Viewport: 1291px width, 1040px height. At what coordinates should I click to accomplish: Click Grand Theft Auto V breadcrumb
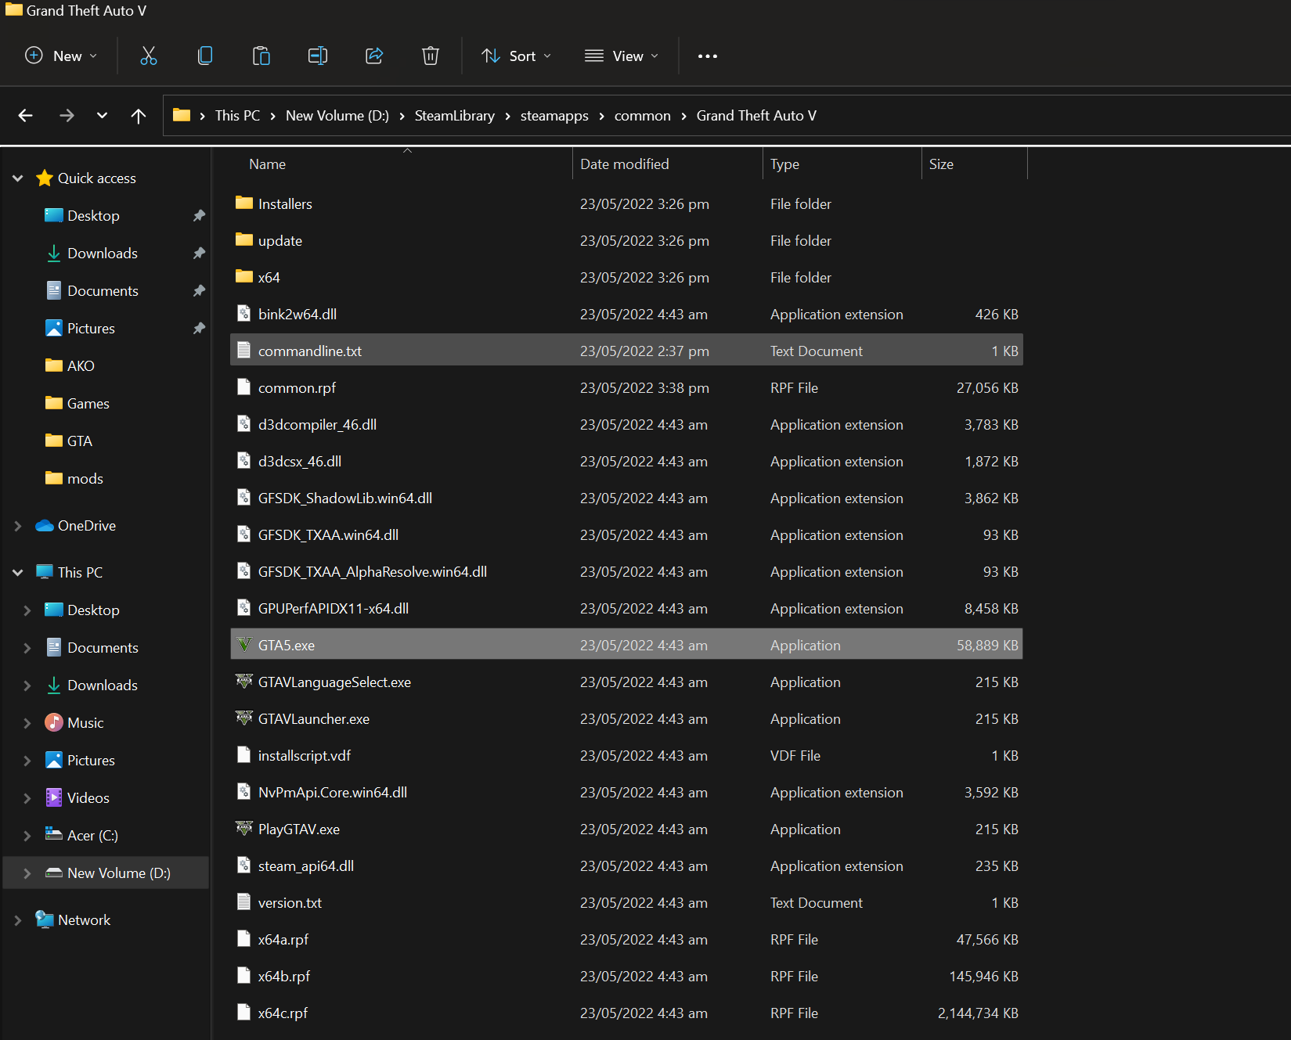coord(756,116)
